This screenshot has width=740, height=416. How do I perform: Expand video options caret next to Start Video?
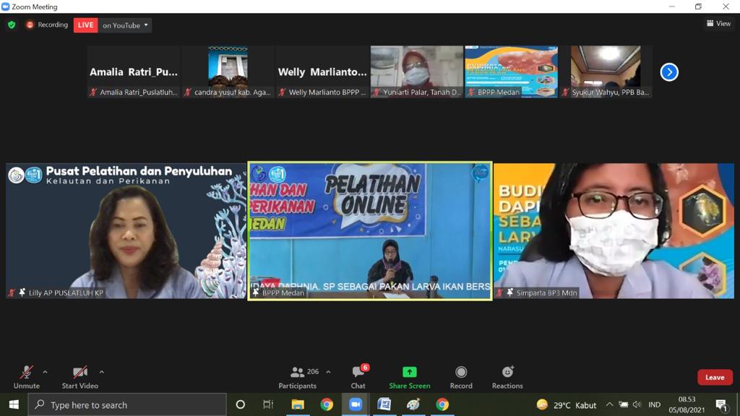[101, 372]
